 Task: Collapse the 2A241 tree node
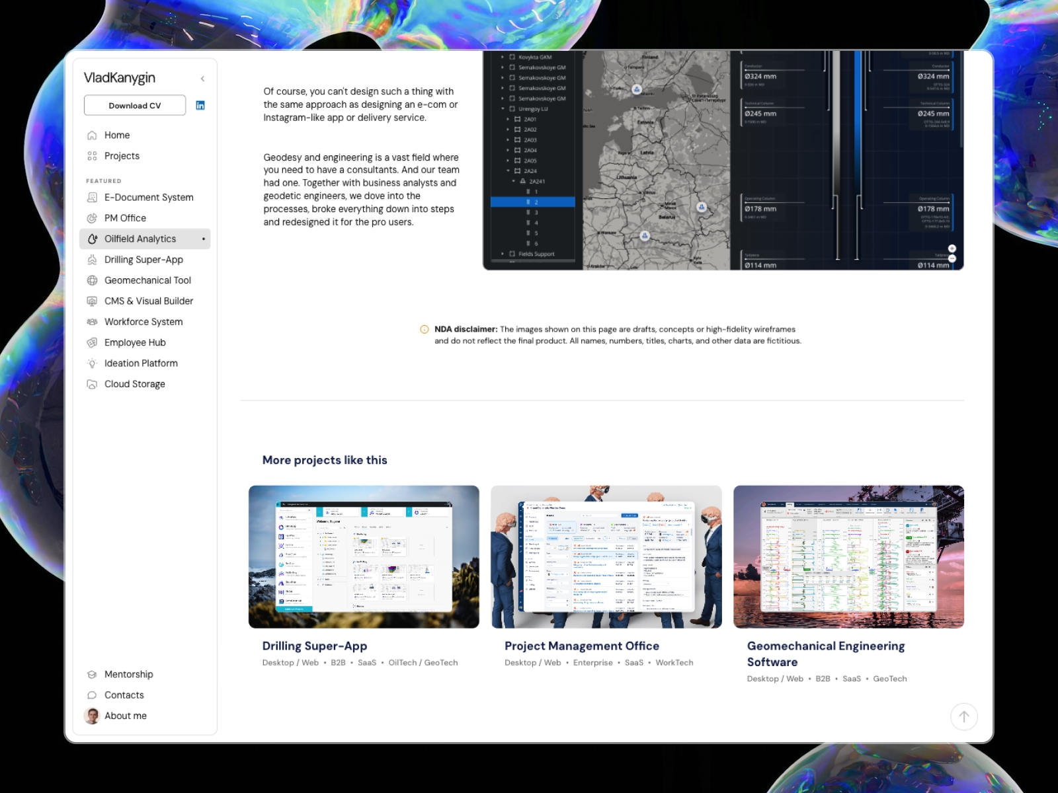pyautogui.click(x=513, y=181)
